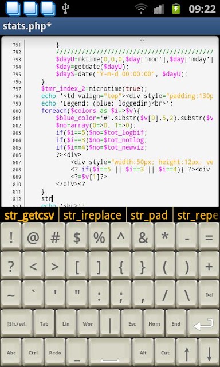Screen dimensions: 220x367
Task: Switch to the Abc letter keyboard
Action: pos(11,353)
